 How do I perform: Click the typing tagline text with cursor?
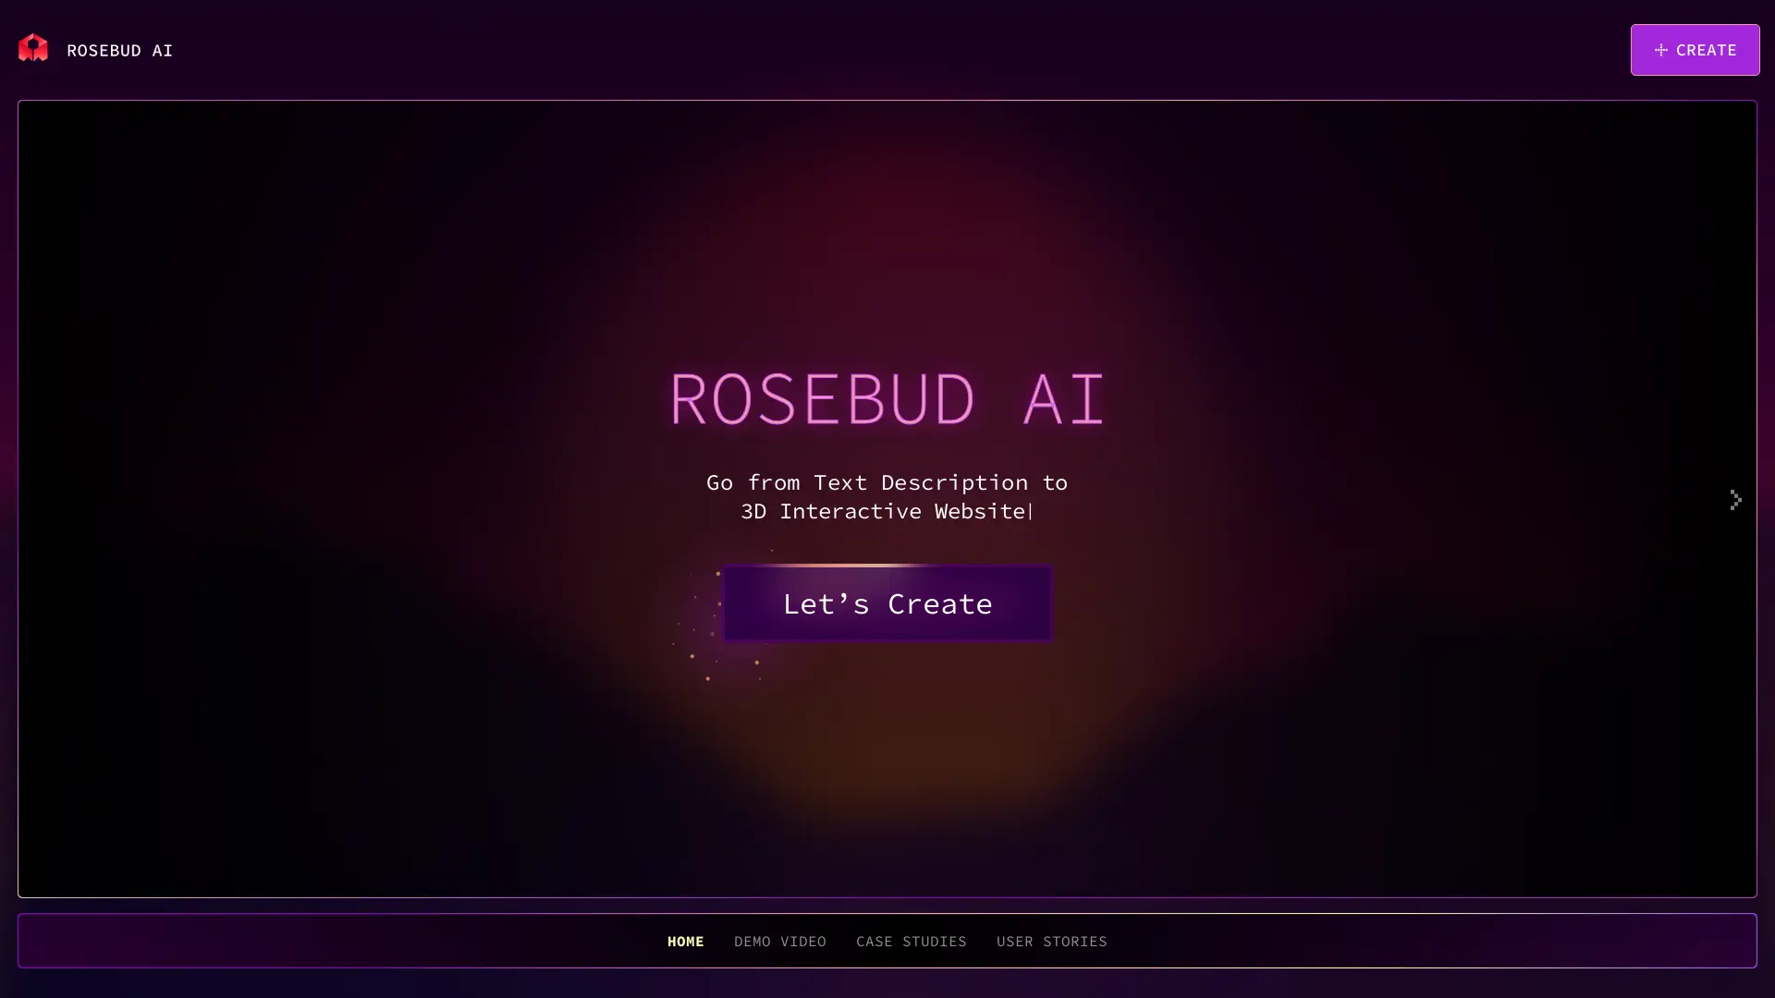click(886, 497)
